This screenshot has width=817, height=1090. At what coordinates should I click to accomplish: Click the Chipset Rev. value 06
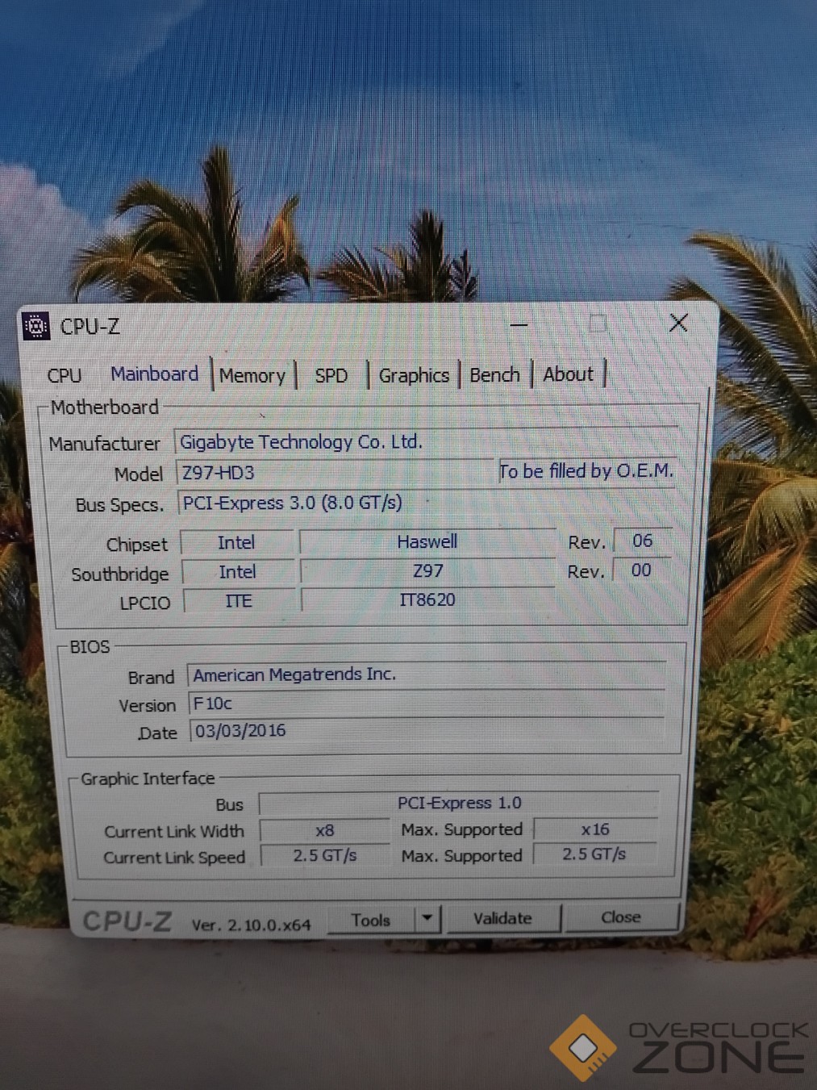642,541
